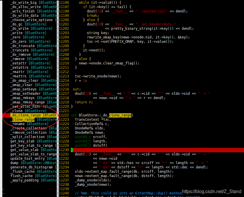Select _create_collection tag entry
244x197 pixels.
point(33,128)
